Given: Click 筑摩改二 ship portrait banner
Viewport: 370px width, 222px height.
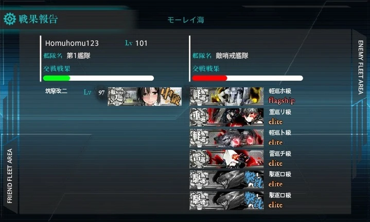Looking at the screenshot, I should click(x=145, y=97).
